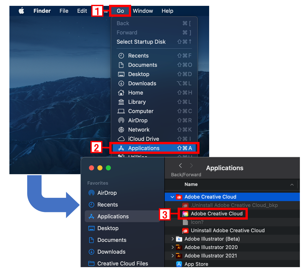Open the Window menu
307x275 pixels.
[x=143, y=11]
